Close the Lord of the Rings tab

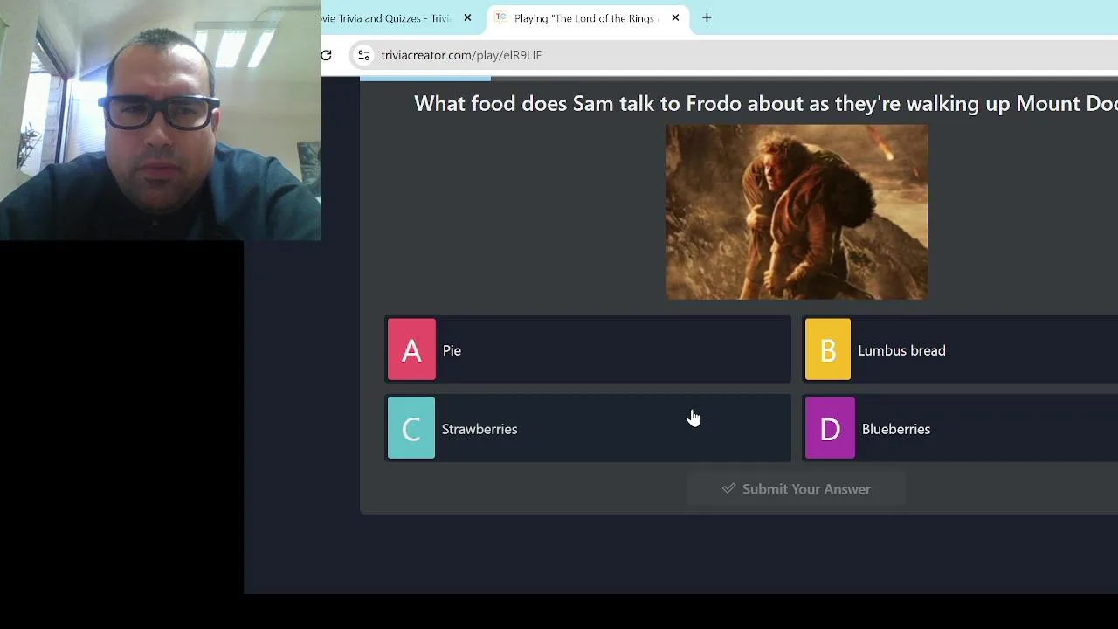point(675,17)
